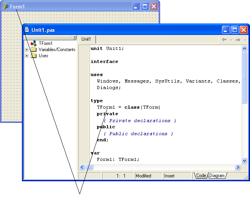Click the dotted design grid of Form1
250x197 pixels.
[x=80, y=17]
